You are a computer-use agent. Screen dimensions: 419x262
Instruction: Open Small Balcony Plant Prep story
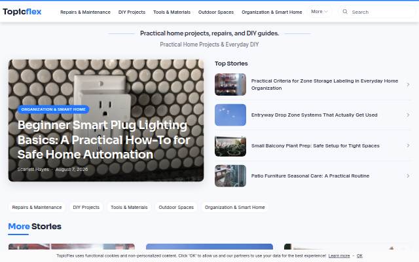316,145
